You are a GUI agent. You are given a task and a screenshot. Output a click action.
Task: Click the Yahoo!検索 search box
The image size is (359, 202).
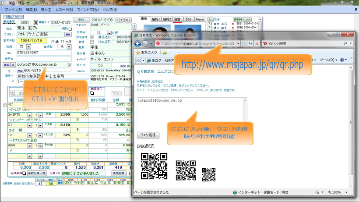pos(303,43)
